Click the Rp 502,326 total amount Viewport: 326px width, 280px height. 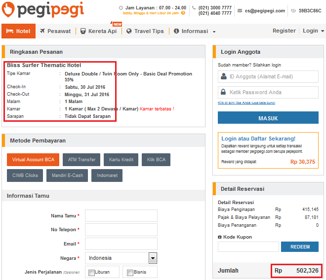[296, 271]
